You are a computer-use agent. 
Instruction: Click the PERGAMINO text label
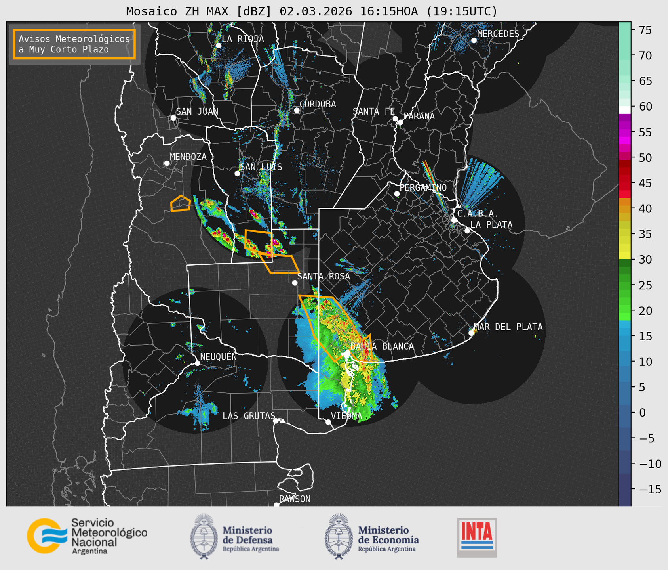coord(423,187)
